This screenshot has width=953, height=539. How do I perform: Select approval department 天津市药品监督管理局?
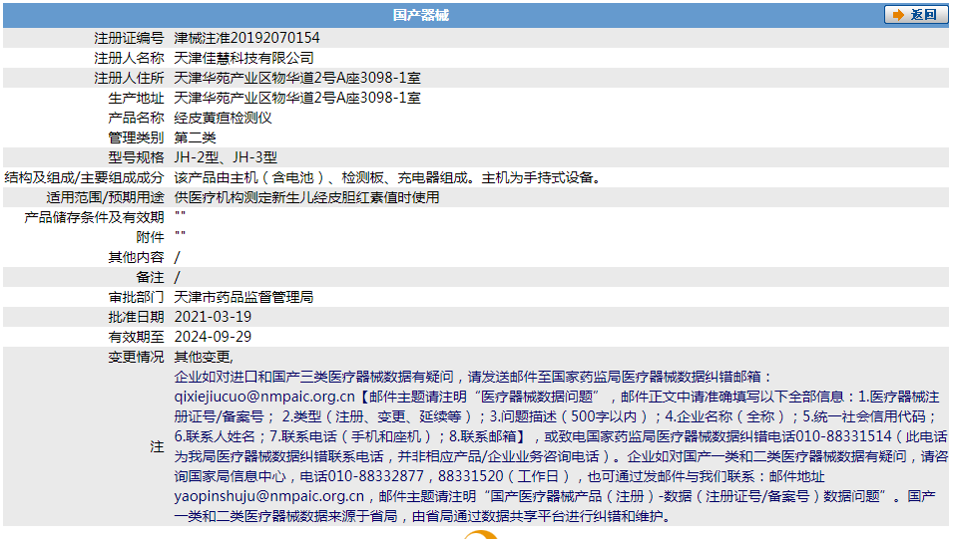click(243, 297)
